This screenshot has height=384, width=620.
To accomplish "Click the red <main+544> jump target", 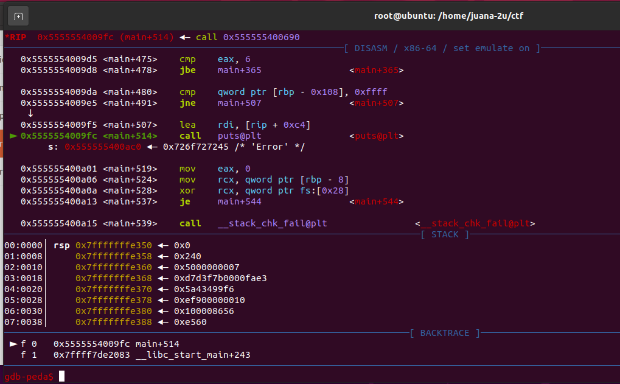I will click(376, 201).
